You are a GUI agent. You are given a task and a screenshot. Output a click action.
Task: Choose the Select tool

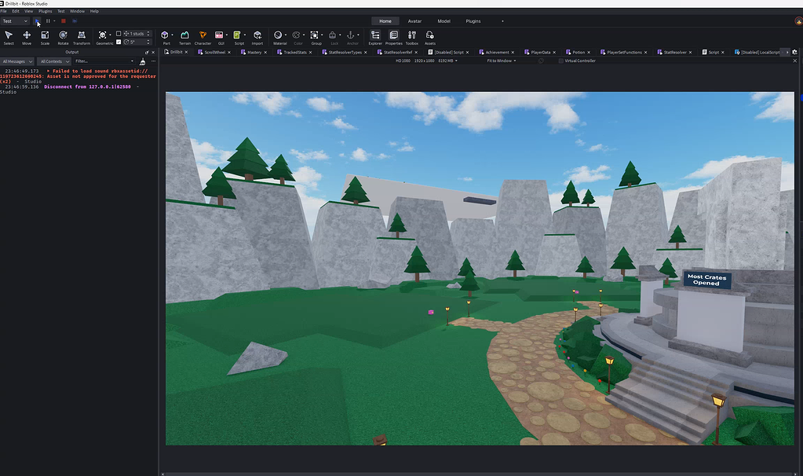9,38
